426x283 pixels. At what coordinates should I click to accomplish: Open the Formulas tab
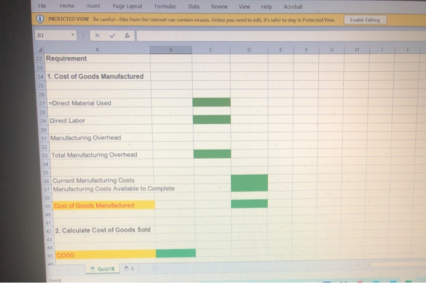pyautogui.click(x=166, y=6)
